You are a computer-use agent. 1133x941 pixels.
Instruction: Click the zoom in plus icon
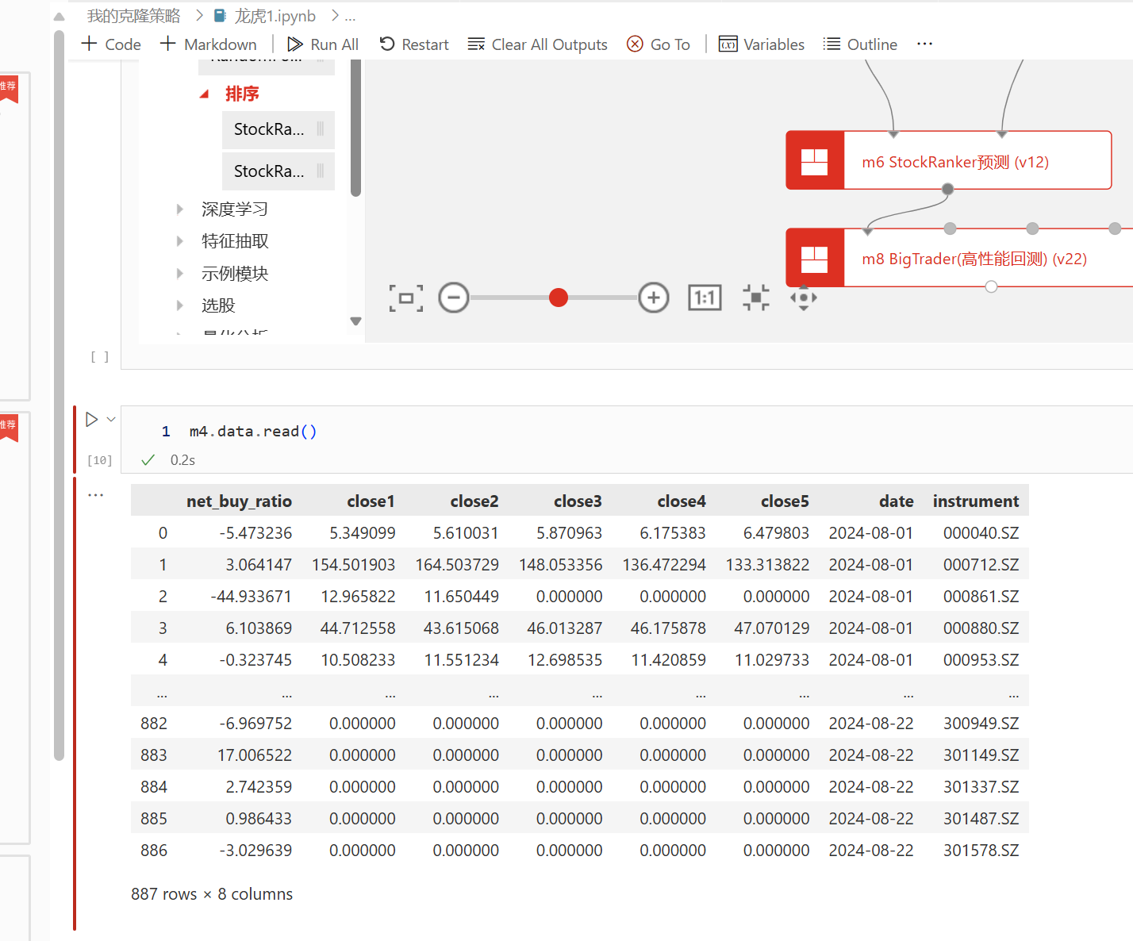[654, 298]
